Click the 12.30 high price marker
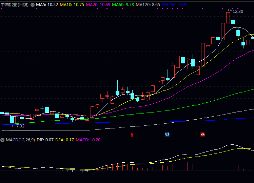The image size is (254, 183). tap(237, 12)
